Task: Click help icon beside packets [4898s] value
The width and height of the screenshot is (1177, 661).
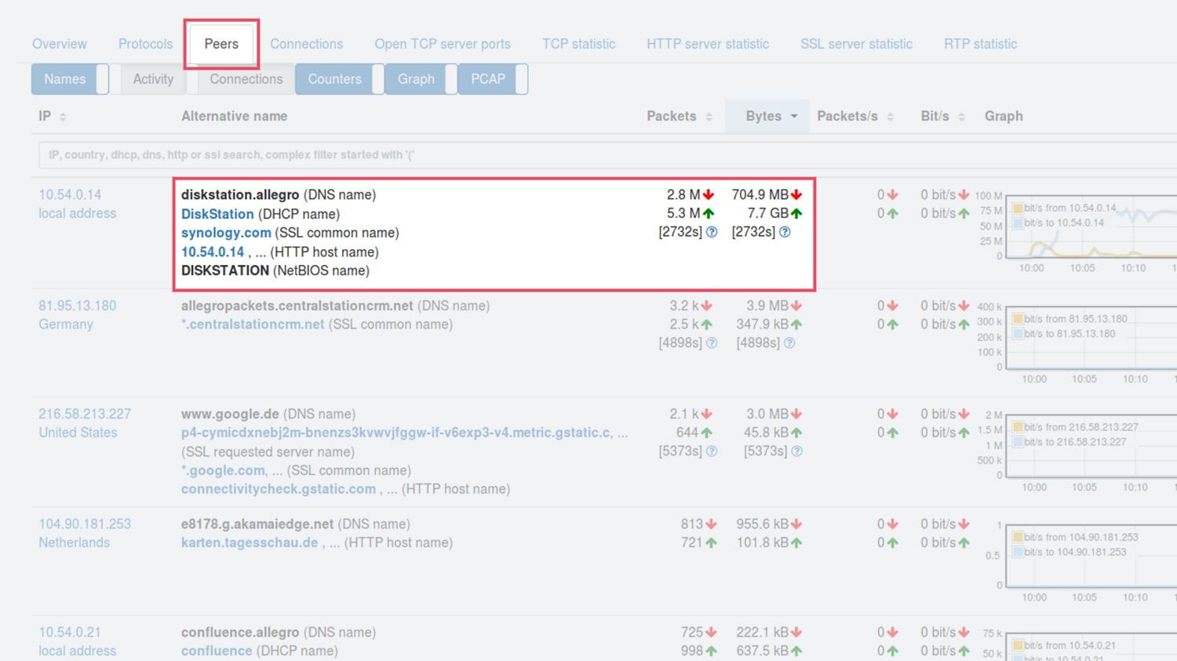Action: (712, 343)
